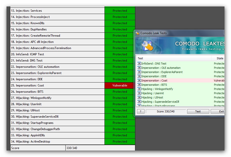Click table row 25. Impersonation: Coat
This screenshot has height=157, width=231.
[73, 85]
